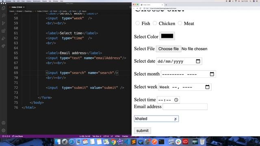Click the Chrome back arrow

(x=134, y=9)
